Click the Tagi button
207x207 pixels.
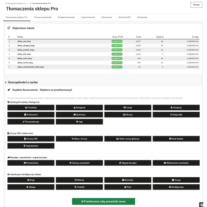[79, 122]
